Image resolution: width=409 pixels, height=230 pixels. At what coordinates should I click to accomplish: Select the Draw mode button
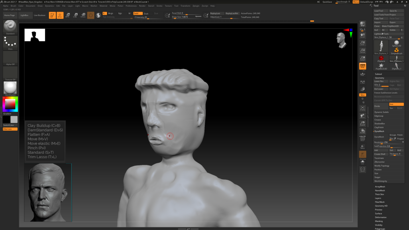tap(60, 16)
